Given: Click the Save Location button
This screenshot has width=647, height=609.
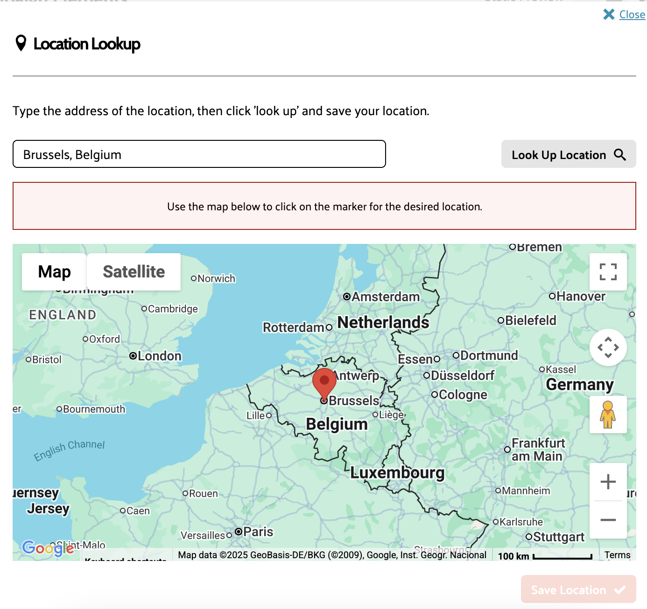Looking at the screenshot, I should [x=578, y=590].
